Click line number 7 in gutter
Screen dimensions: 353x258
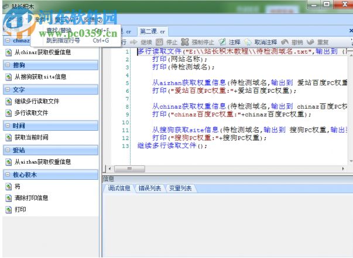[x=127, y=99]
